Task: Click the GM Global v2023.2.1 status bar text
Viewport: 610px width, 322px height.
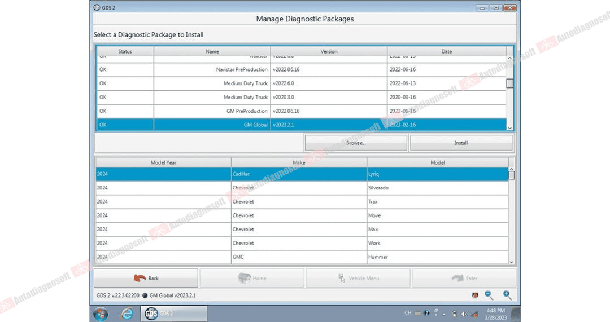Action: tap(173, 295)
